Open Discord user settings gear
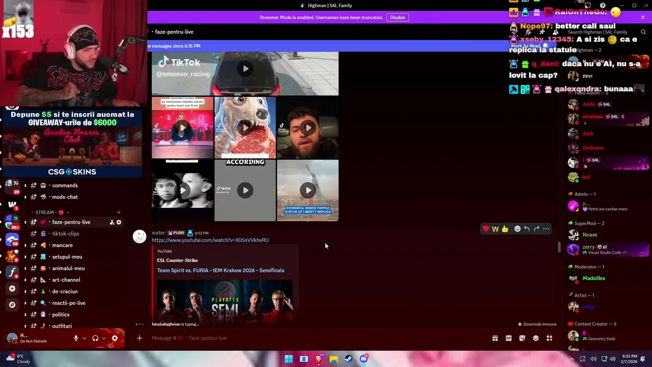Screen dimensions: 652x367 (x=115, y=338)
